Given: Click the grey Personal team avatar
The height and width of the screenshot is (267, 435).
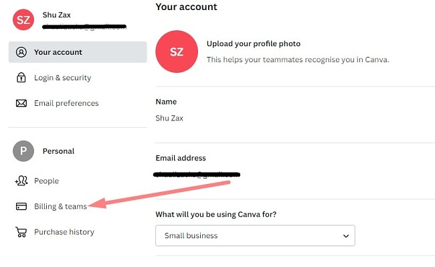Looking at the screenshot, I should coord(23,151).
